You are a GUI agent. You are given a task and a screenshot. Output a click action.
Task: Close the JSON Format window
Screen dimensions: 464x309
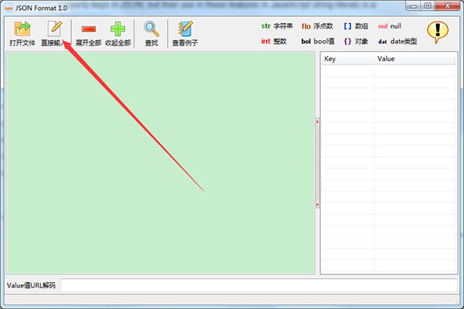tap(448, 6)
